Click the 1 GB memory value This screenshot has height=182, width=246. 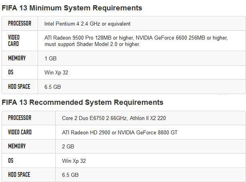pyautogui.click(x=50, y=58)
